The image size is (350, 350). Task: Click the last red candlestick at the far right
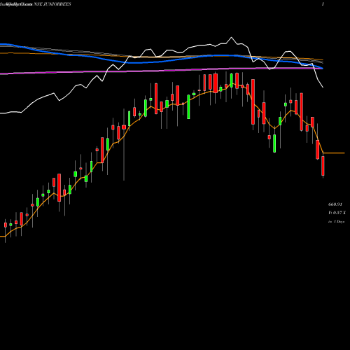point(323,166)
